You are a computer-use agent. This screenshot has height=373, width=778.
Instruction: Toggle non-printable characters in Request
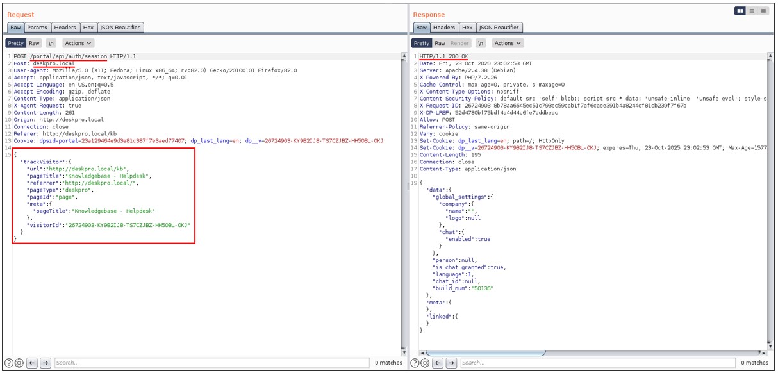click(51, 43)
